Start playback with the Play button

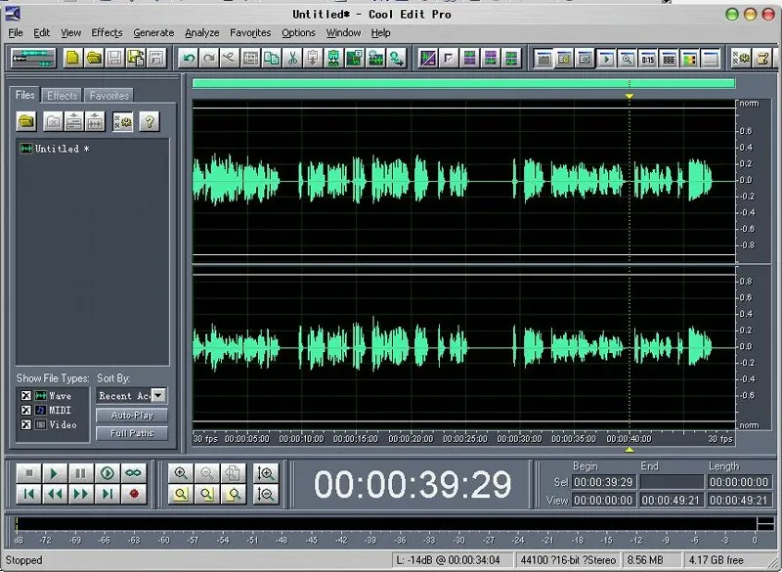click(x=55, y=473)
